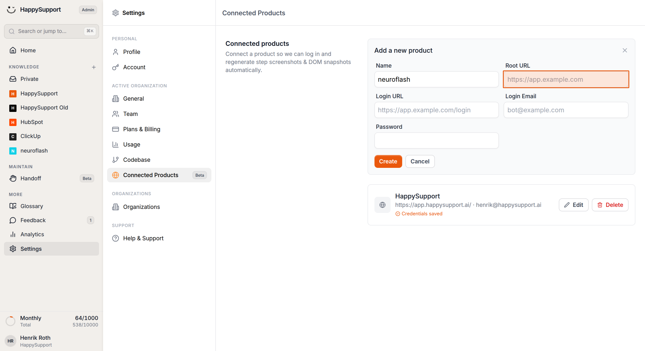
Task: Click the Login Email input field
Action: (566, 110)
